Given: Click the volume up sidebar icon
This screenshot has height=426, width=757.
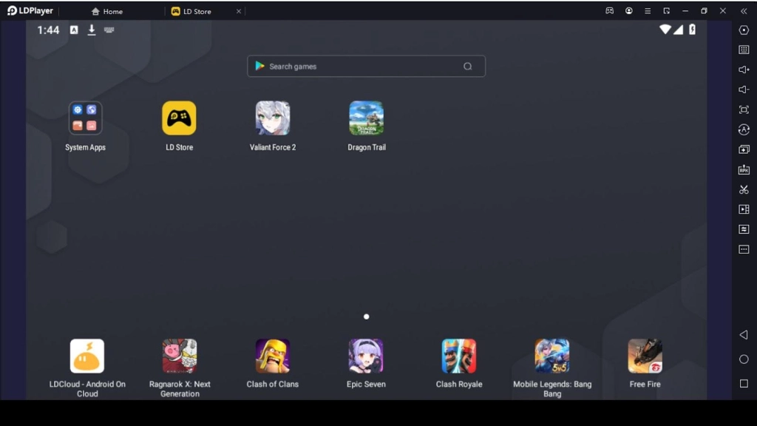Looking at the screenshot, I should pyautogui.click(x=744, y=70).
